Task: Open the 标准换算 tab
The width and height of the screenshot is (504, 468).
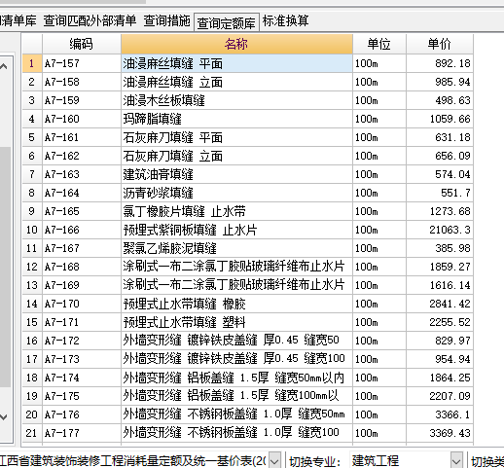Action: [x=285, y=21]
